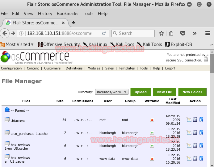Open the Help menu in Firefox menu bar
This screenshot has height=167, width=214.
click(x=103, y=14)
